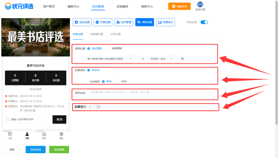The width and height of the screenshot is (278, 158).
Task: Click the 报名 icon in the preview nav
Action: pos(61,135)
